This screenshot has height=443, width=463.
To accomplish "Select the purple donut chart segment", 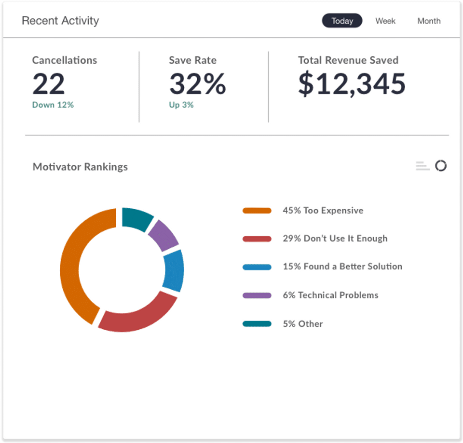I will 164,235.
